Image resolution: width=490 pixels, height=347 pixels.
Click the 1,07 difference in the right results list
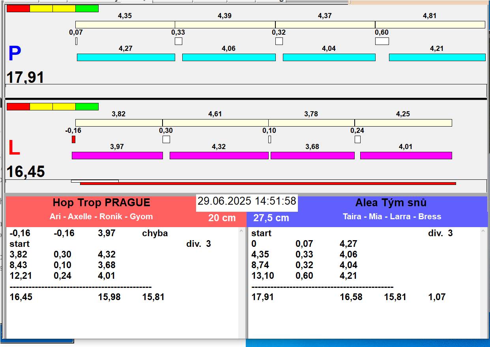437,297
